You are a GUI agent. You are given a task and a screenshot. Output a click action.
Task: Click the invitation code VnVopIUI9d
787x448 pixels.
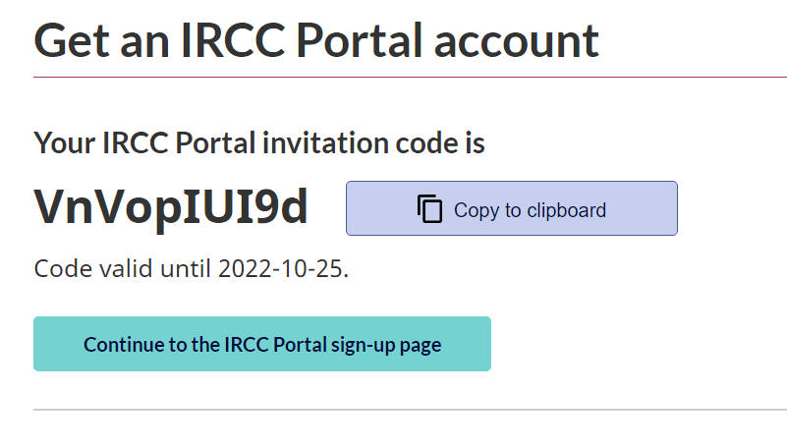[x=171, y=206]
